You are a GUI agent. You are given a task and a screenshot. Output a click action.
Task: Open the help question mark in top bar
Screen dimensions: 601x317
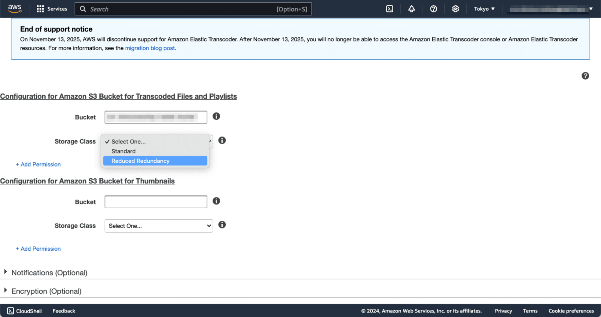point(433,9)
